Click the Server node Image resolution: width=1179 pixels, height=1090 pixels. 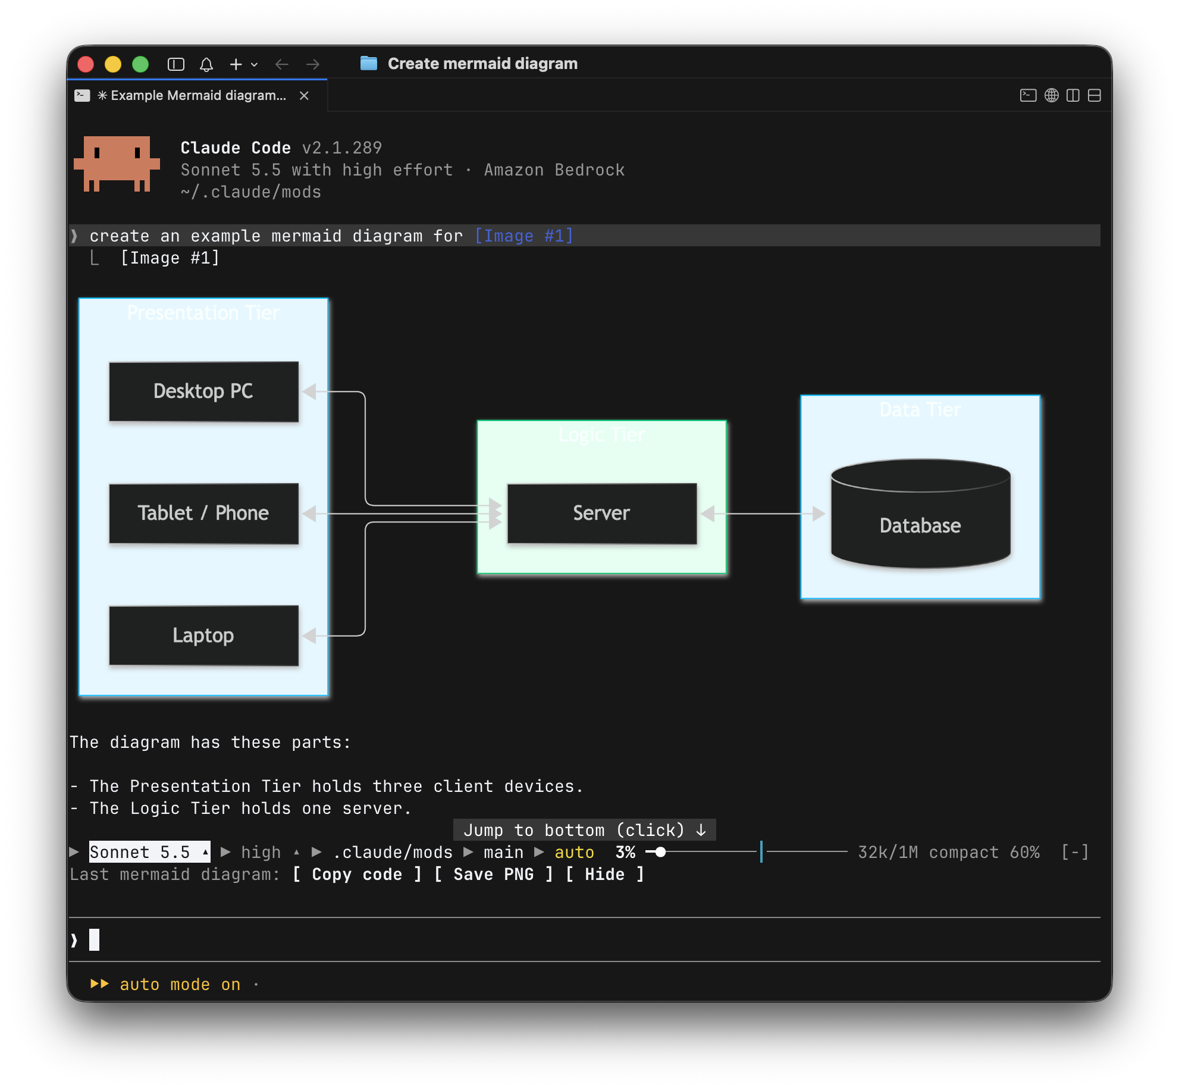(601, 513)
